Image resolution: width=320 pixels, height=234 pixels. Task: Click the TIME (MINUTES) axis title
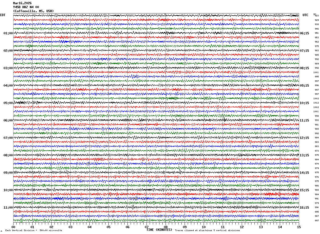pos(159,230)
